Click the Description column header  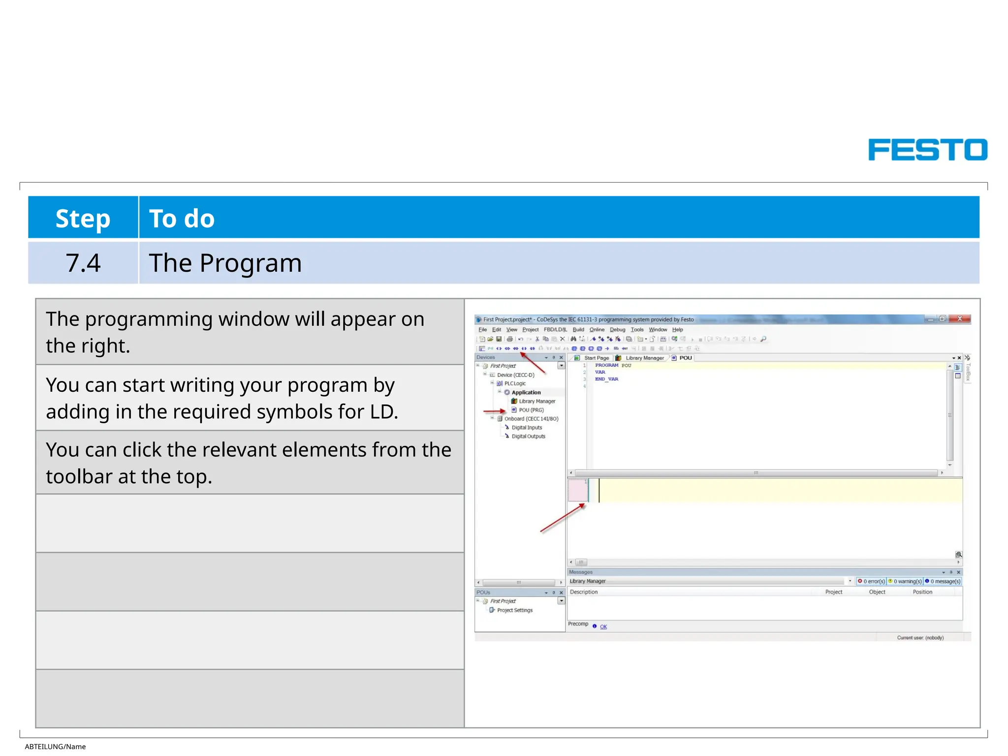point(584,592)
